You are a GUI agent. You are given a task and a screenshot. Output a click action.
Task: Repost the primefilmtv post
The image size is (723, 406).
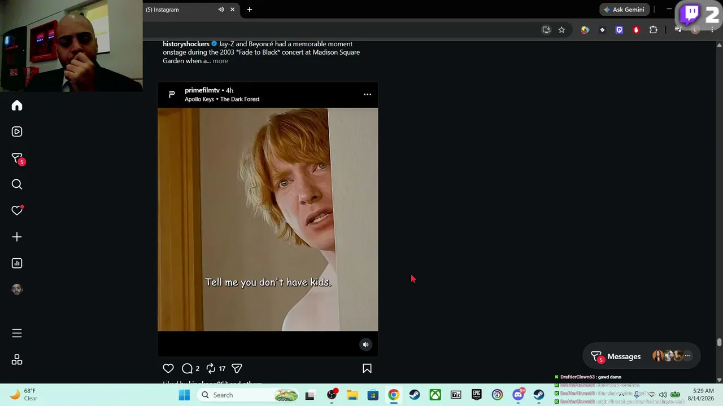pyautogui.click(x=211, y=368)
